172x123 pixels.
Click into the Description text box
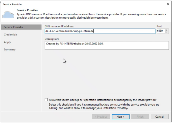coord(107,45)
